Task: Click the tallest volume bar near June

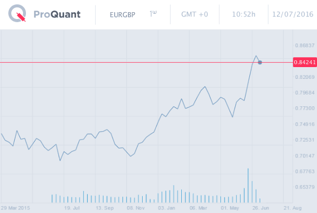Action: point(248,185)
